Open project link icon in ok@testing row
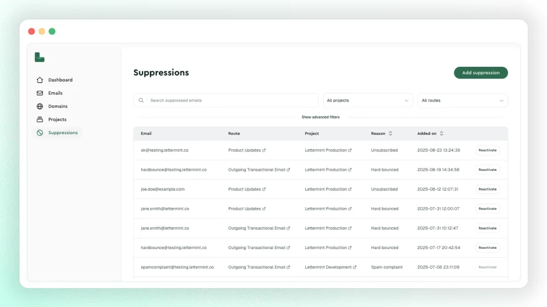547x307 pixels. 350,150
